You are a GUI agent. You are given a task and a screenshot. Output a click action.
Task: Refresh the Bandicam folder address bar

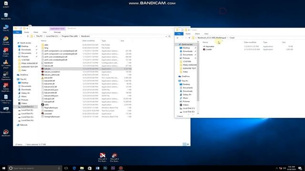coord(170,36)
